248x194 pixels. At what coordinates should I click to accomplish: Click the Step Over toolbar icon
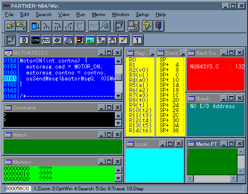pyautogui.click(x=58, y=26)
